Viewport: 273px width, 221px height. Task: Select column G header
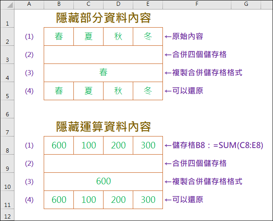(246, 4)
